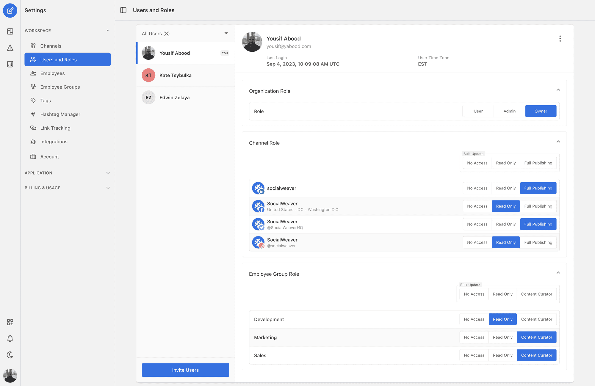This screenshot has width=595, height=386.
Task: Open Users and Roles menu item
Action: point(68,59)
